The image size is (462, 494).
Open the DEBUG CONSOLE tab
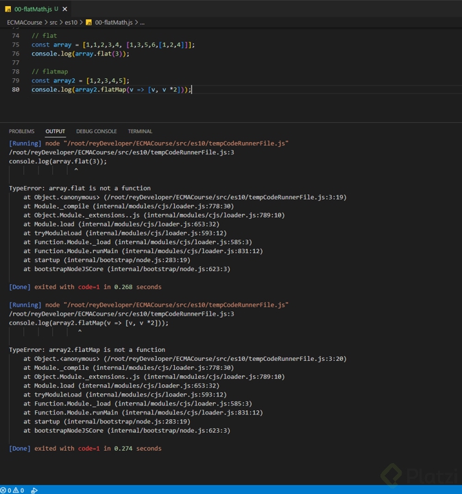point(97,131)
